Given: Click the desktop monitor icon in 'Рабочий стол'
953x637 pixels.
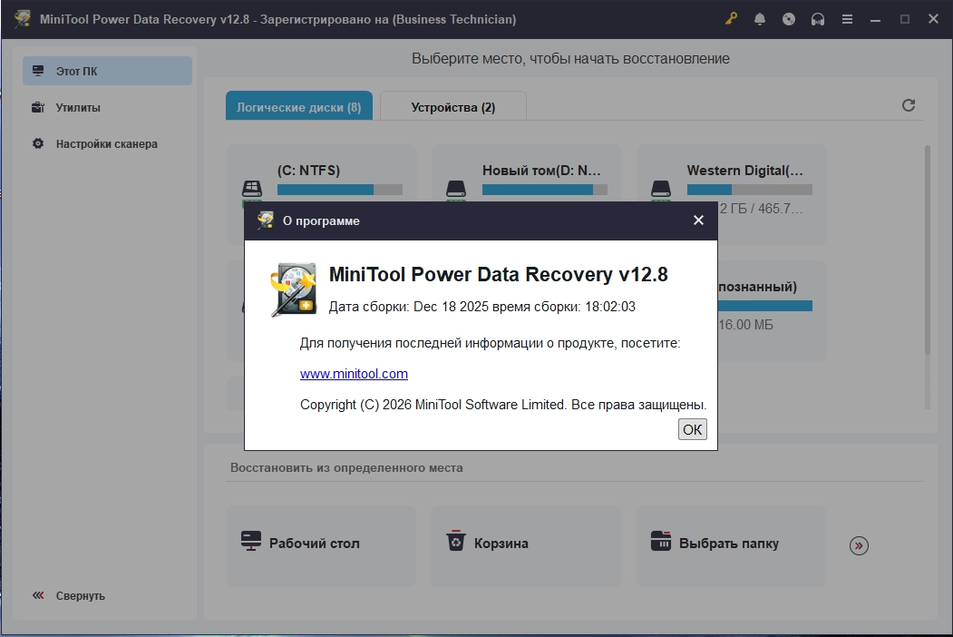Looking at the screenshot, I should point(250,541).
